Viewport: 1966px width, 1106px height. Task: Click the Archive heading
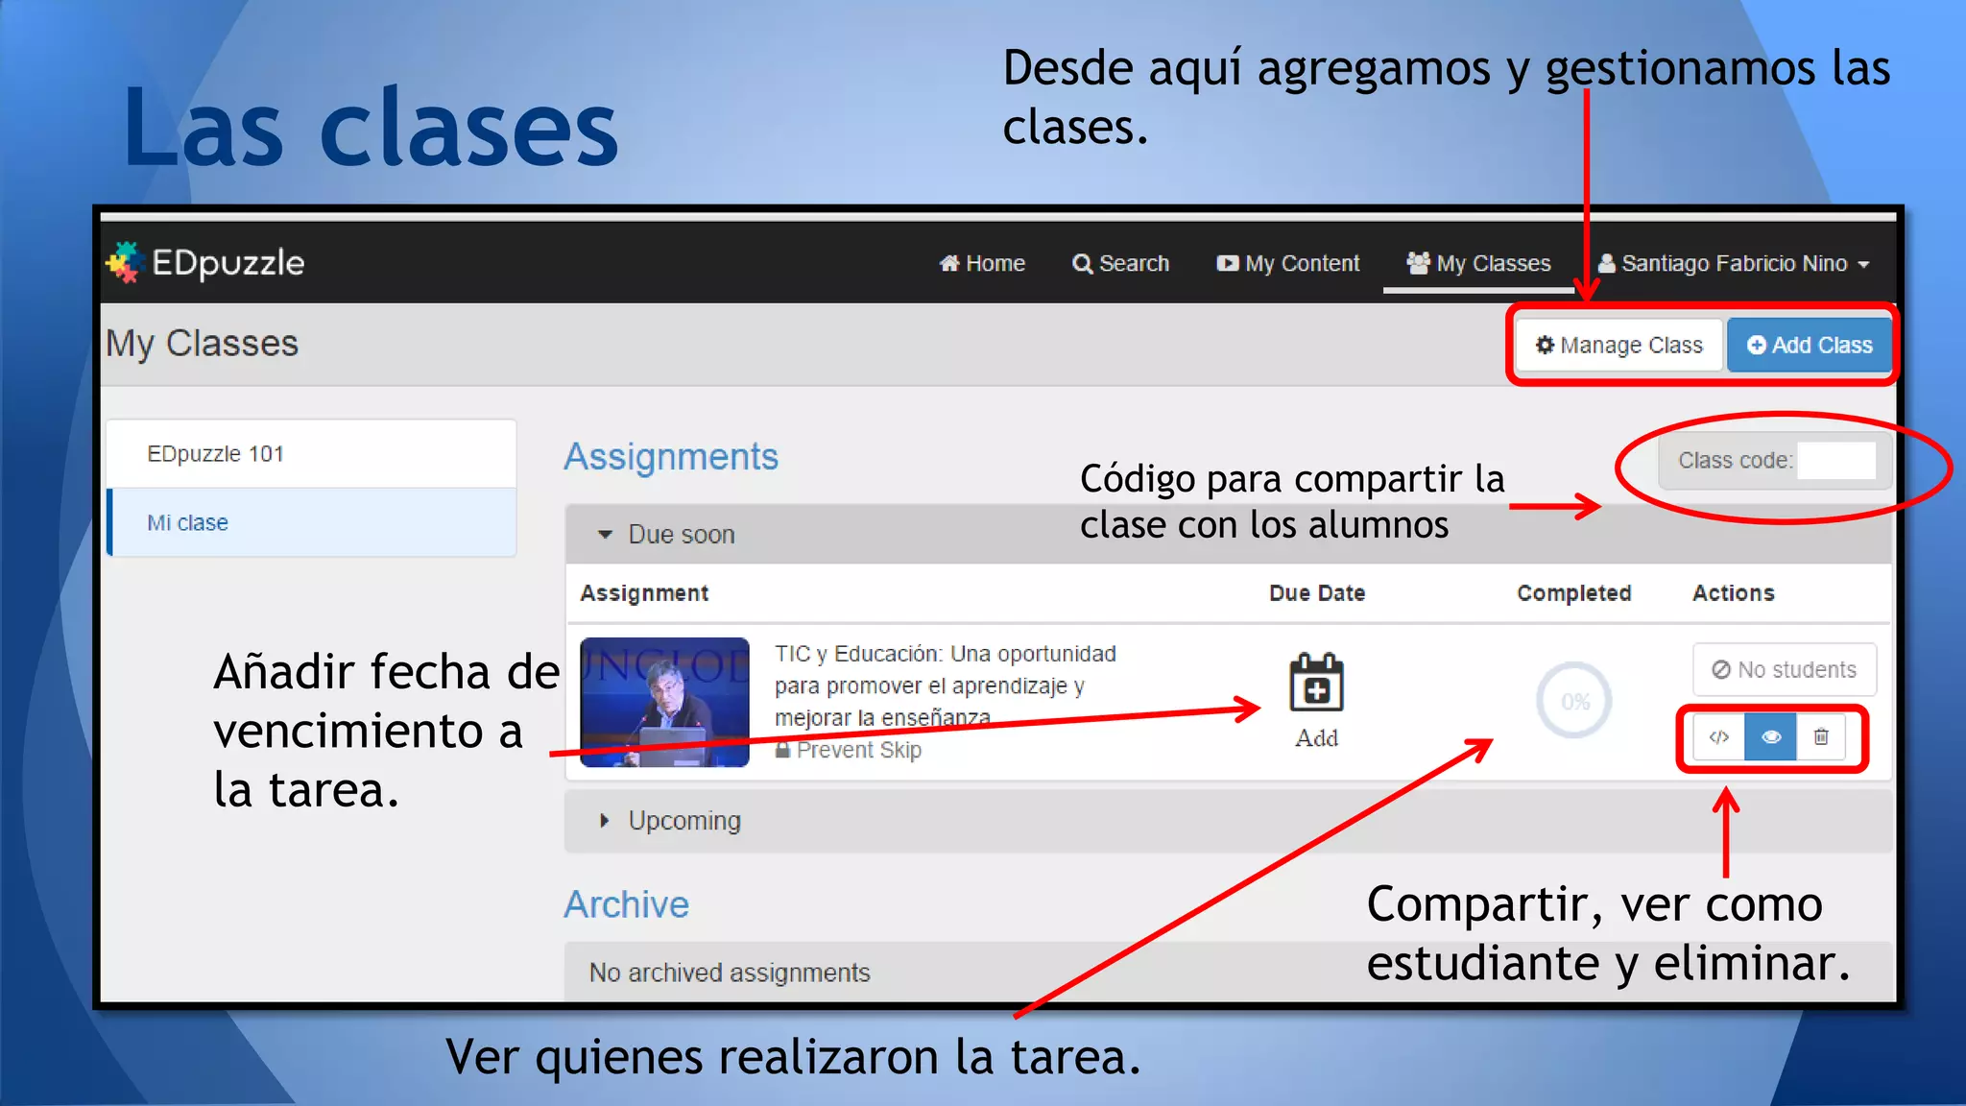click(626, 904)
